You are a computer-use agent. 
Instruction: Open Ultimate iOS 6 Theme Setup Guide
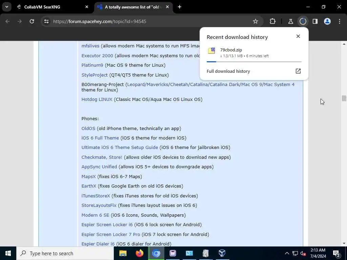click(120, 148)
